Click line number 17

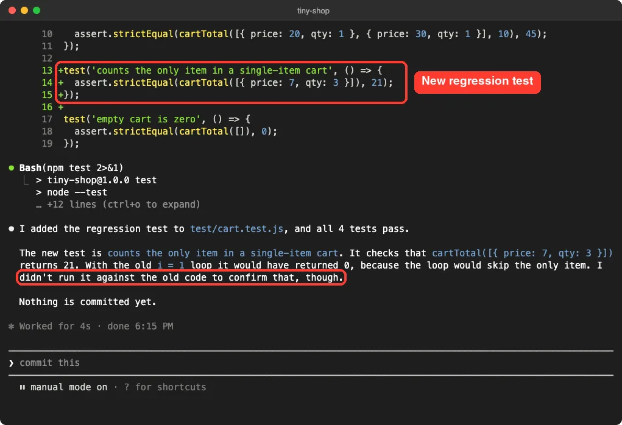[x=47, y=119]
